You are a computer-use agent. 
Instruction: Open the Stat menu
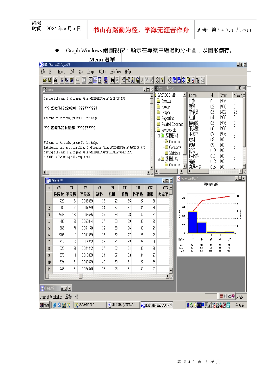tap(81, 72)
